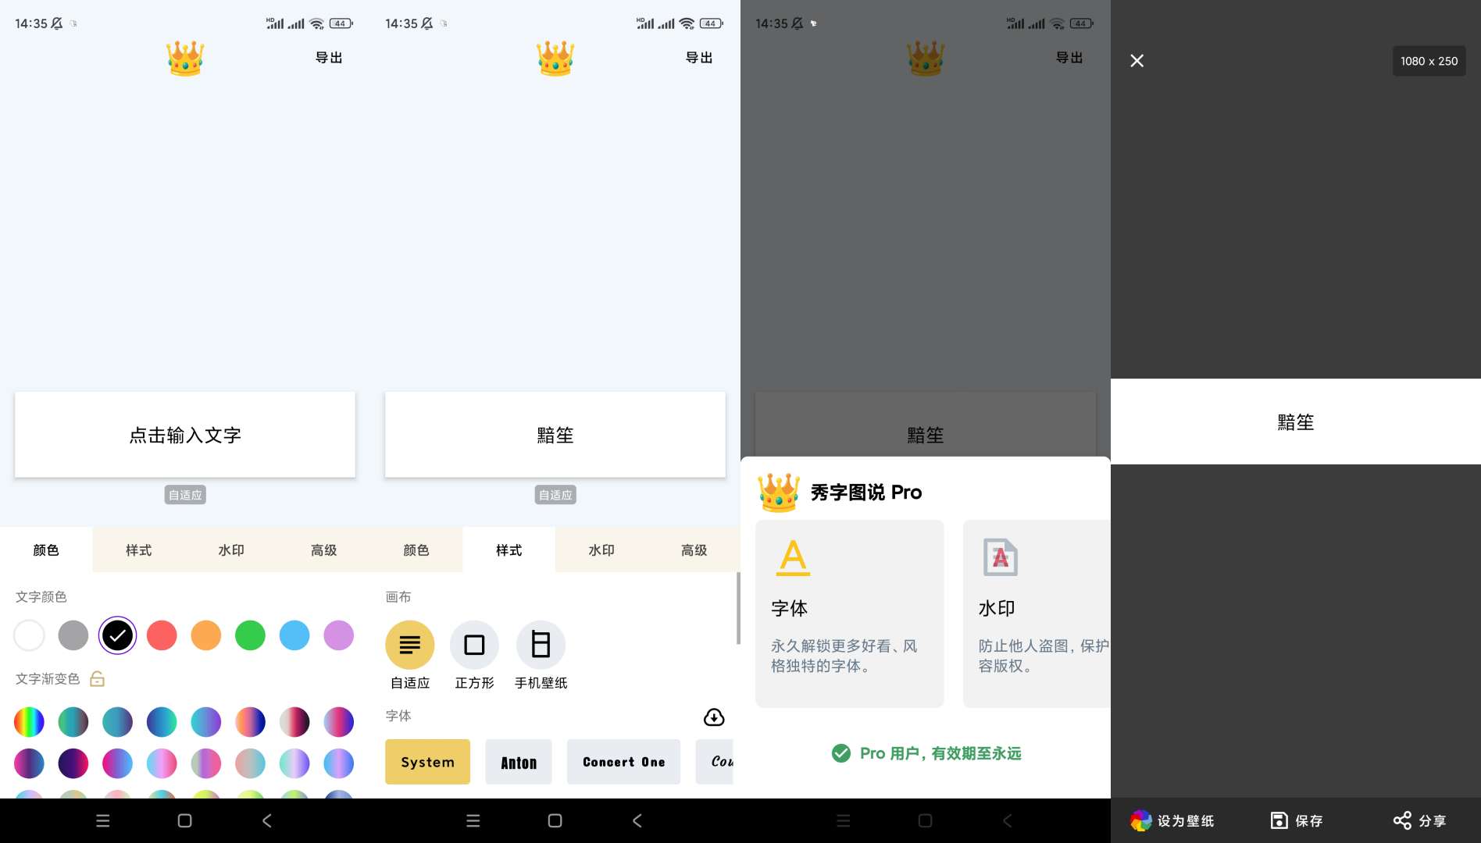
Task: Pick the white text color swatch
Action: click(29, 635)
